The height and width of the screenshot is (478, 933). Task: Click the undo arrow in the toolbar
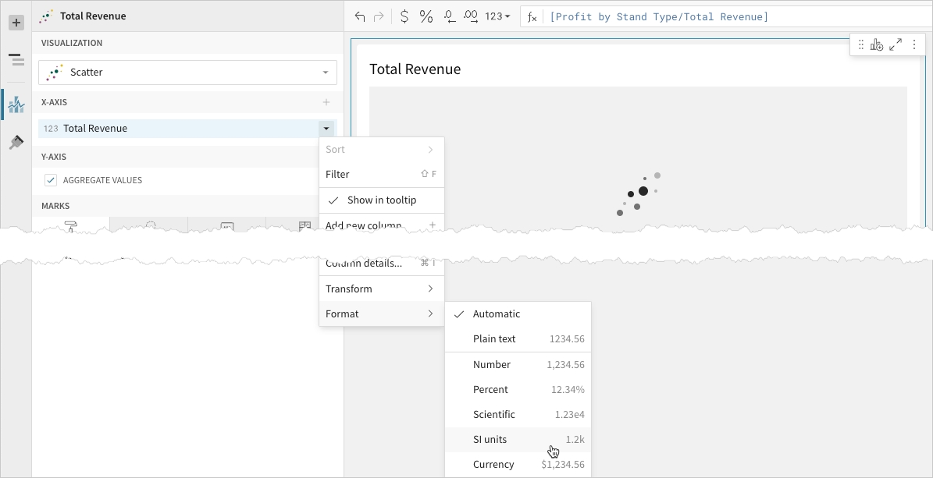coord(360,16)
